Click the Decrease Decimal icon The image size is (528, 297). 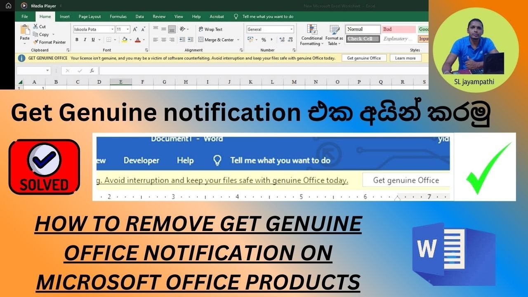click(x=290, y=40)
